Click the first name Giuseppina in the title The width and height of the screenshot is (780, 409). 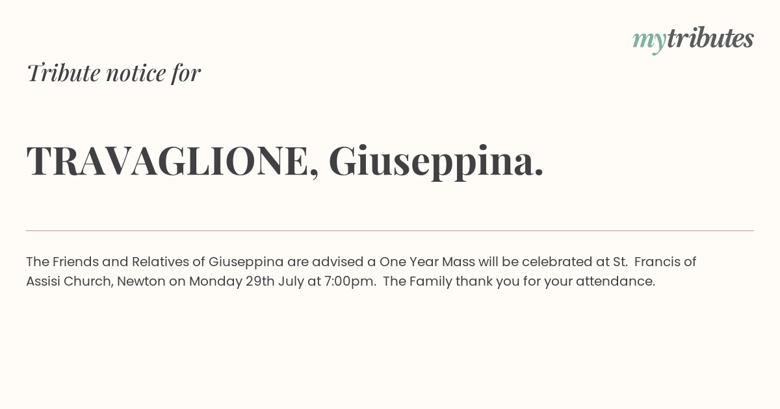(436, 161)
